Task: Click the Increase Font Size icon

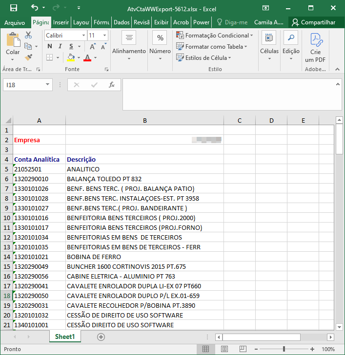Action: click(93, 46)
